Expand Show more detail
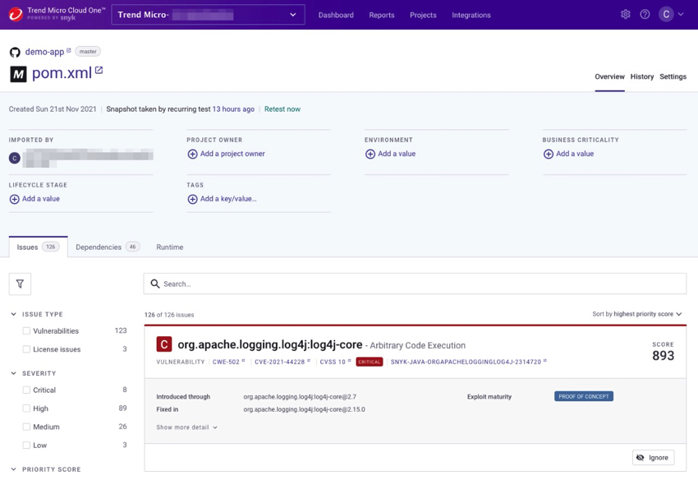The image size is (698, 480). (186, 427)
